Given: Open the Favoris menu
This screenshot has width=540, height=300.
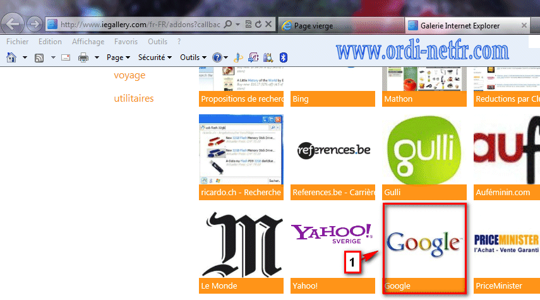Looking at the screenshot, I should (126, 42).
